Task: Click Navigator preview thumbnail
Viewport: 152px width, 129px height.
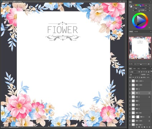Action: click(x=140, y=48)
